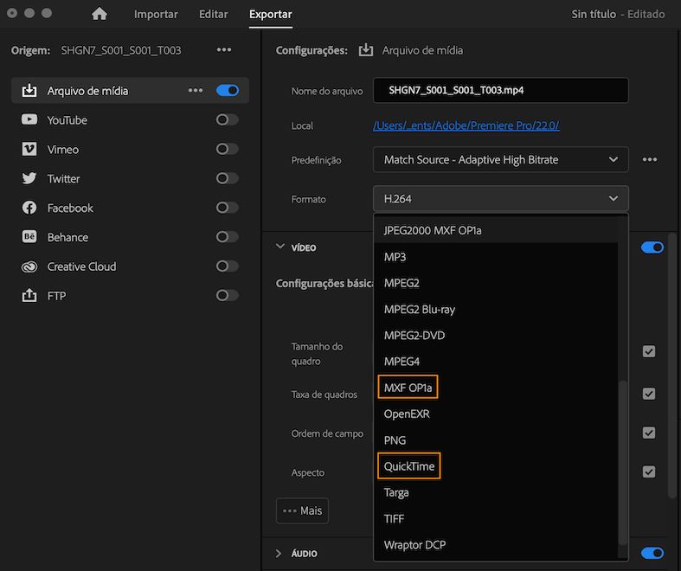Collapse the Formato H.264 dropdown
This screenshot has width=681, height=571.
[500, 199]
